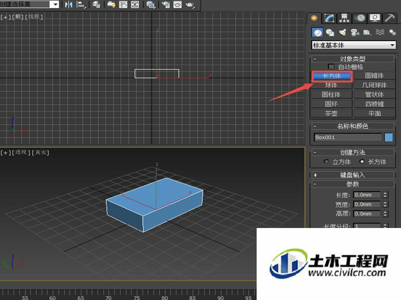Image resolution: width=401 pixels, height=300 pixels.
Task: Open the 真实 shading label menu
Action: click(x=41, y=152)
